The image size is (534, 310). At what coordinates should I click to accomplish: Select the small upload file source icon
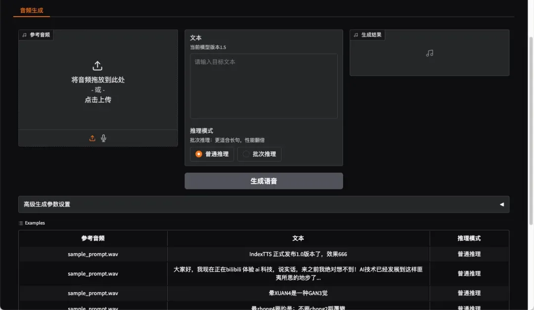(x=92, y=138)
